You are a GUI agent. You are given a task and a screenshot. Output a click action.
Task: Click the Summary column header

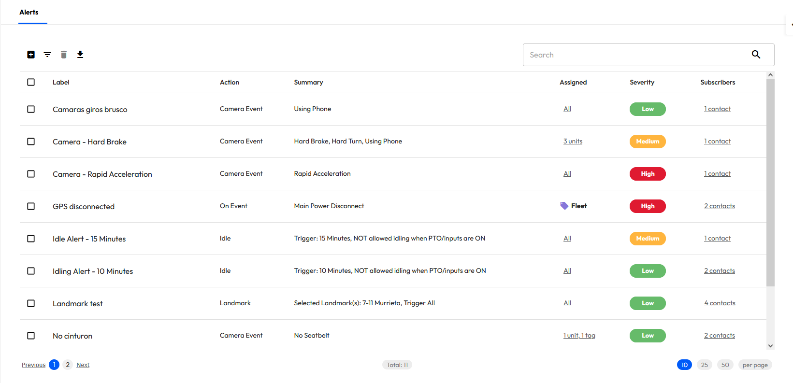click(308, 82)
